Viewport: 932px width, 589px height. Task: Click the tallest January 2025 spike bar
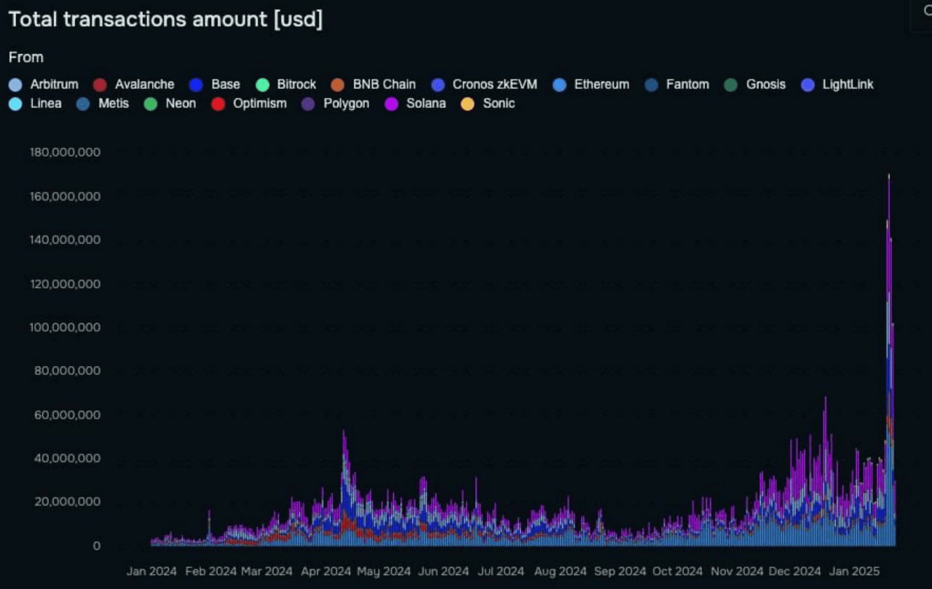click(889, 360)
